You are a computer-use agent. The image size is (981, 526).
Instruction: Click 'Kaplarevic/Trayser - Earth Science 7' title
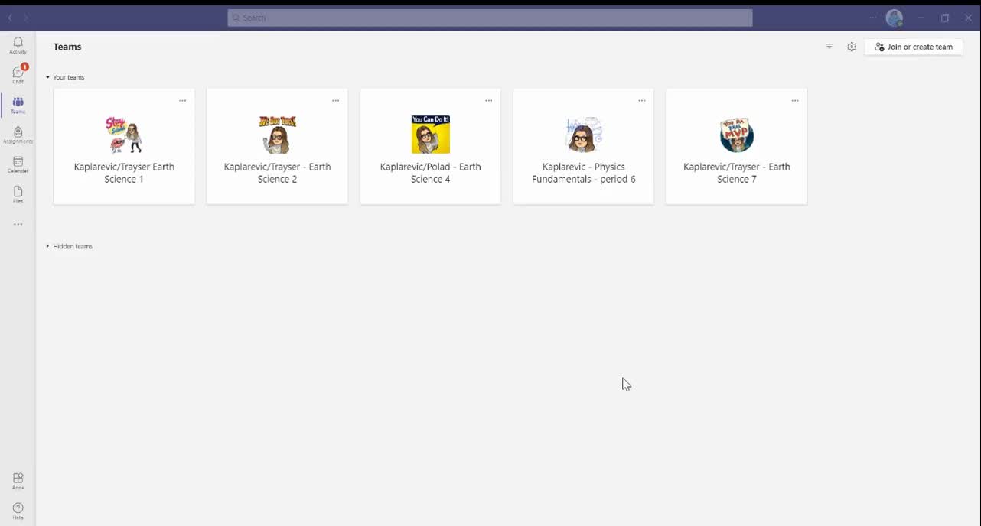(x=736, y=173)
